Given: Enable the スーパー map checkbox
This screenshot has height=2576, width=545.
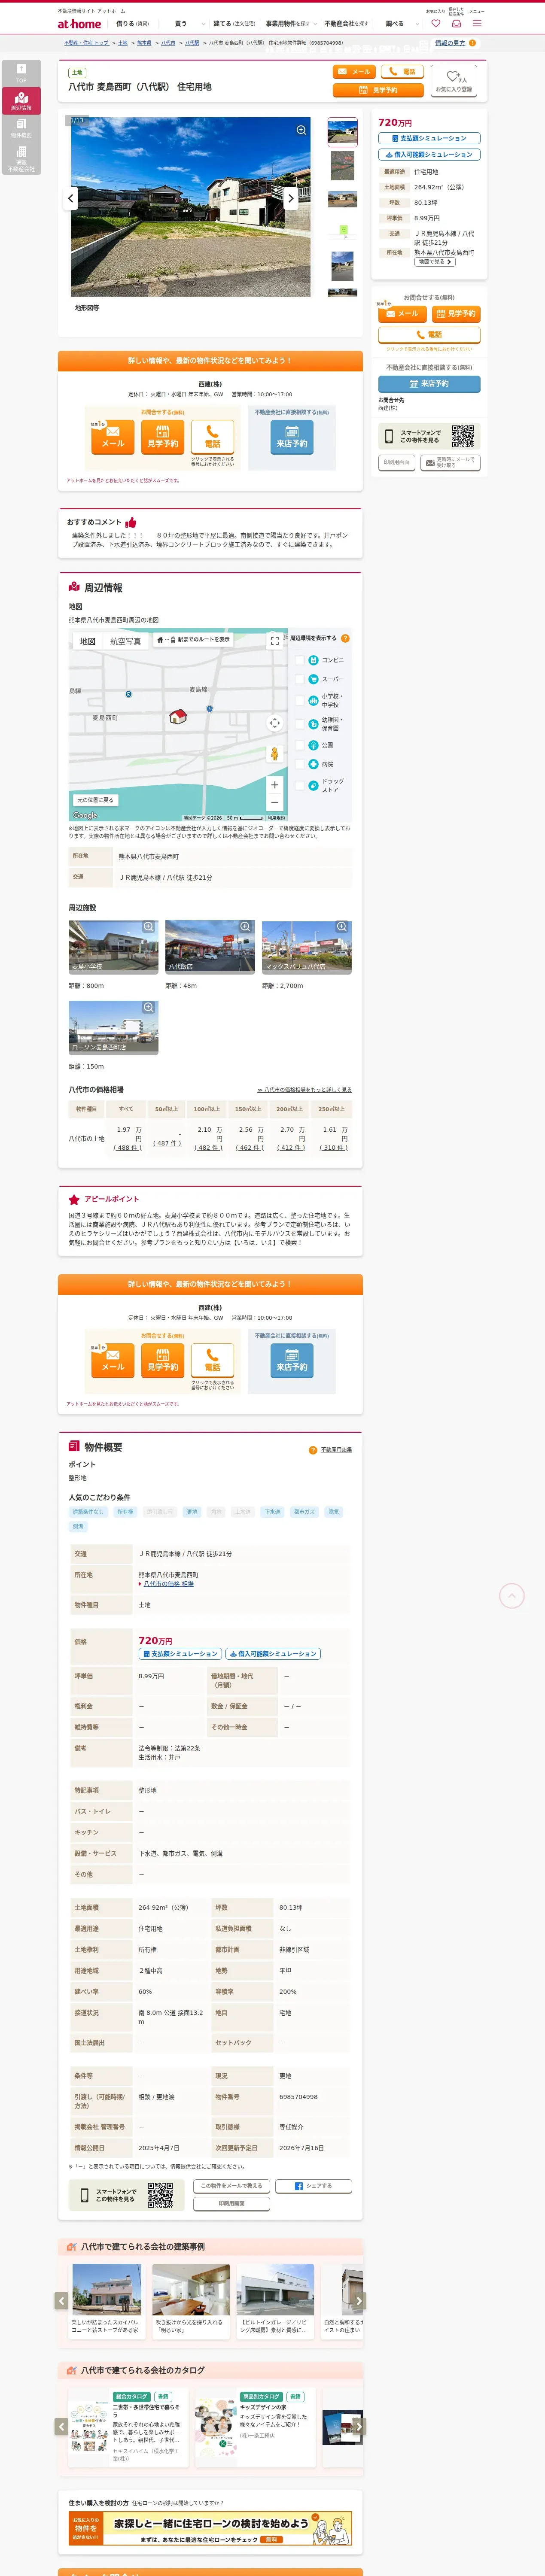Looking at the screenshot, I should click(300, 679).
